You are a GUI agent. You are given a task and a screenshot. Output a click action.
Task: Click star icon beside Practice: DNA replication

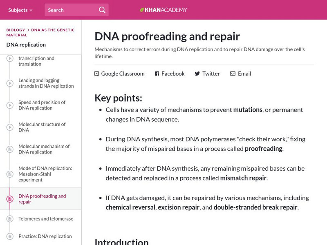9,236
